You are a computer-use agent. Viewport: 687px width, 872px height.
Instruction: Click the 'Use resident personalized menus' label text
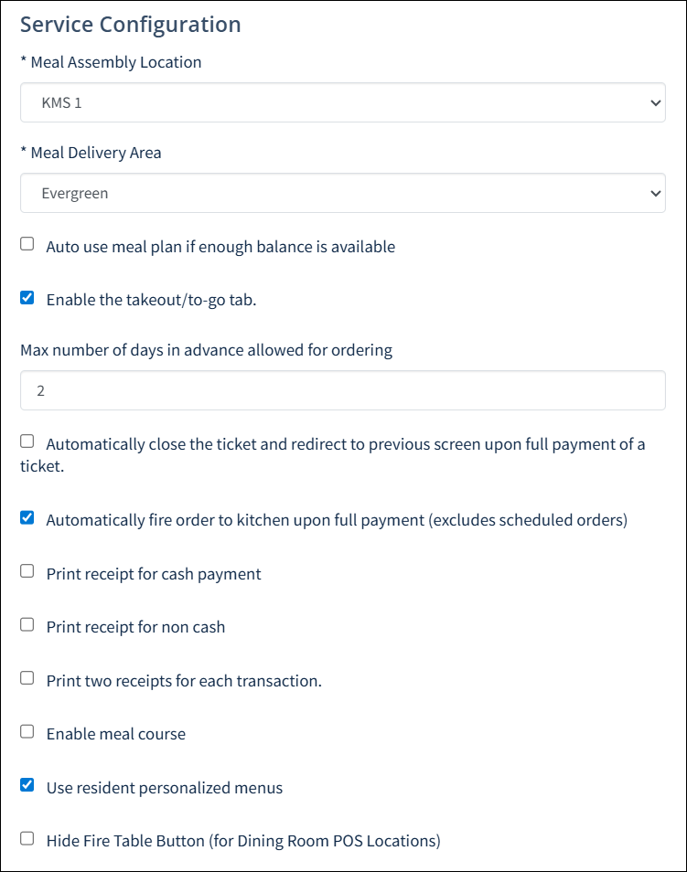(165, 788)
